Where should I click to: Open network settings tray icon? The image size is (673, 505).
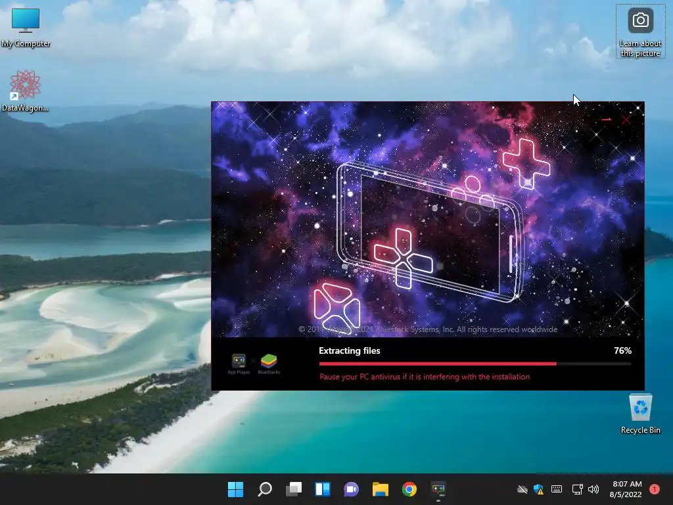point(577,489)
